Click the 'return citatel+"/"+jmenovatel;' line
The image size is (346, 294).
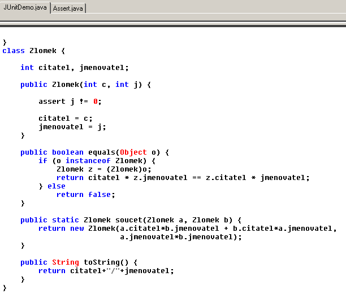pyautogui.click(x=106, y=271)
